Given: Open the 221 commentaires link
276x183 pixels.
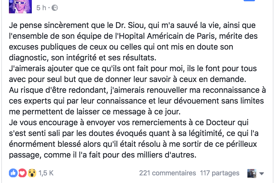Looking at the screenshot, I should point(167,173).
